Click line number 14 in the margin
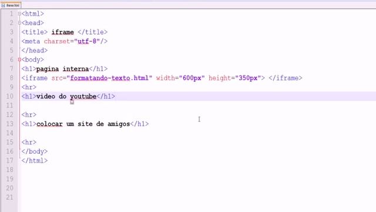Viewport: 376px width, 212px height. (9, 133)
